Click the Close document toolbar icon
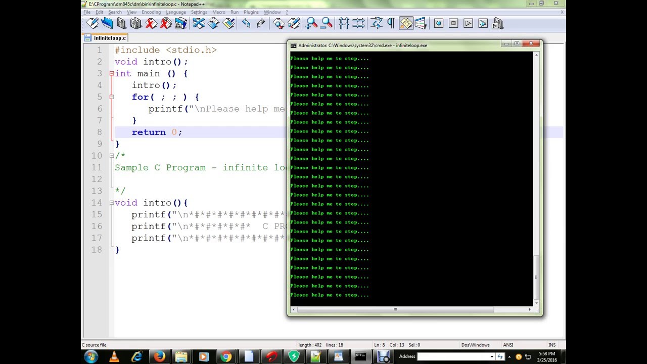The image size is (647, 364). (151, 23)
